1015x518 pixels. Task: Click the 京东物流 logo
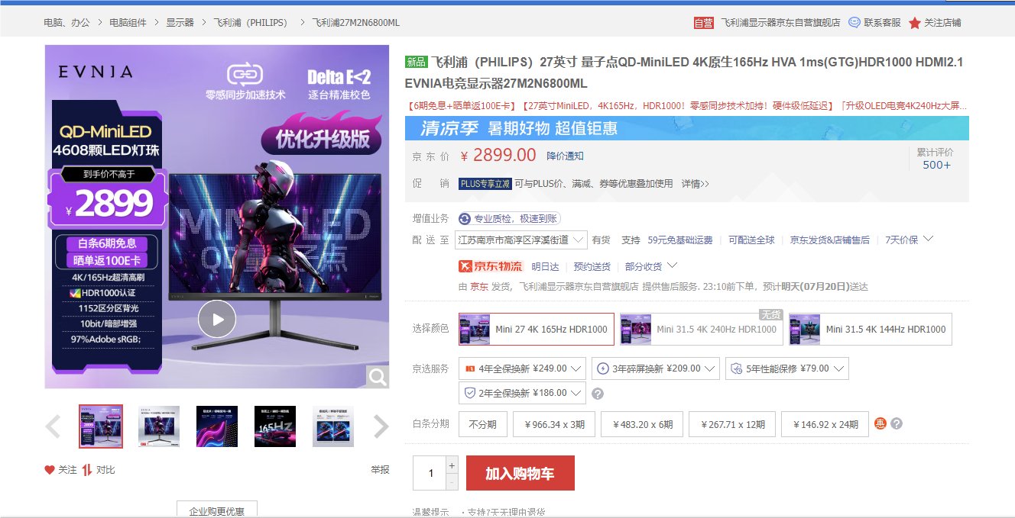pos(490,266)
